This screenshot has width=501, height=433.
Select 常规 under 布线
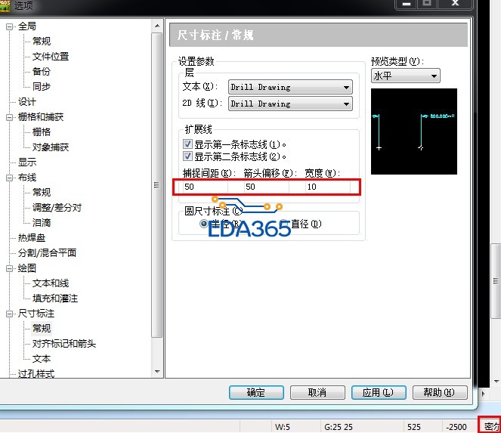(x=42, y=193)
